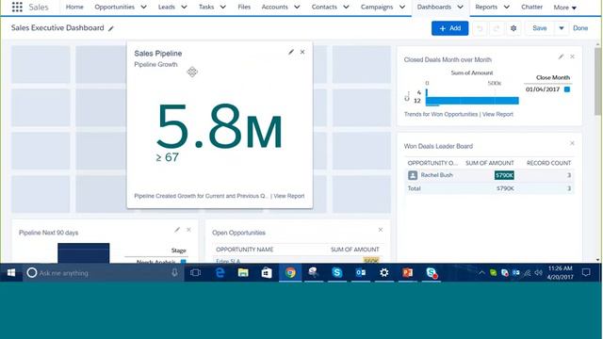
Task: Open the More navigation menu
Action: pos(565,8)
